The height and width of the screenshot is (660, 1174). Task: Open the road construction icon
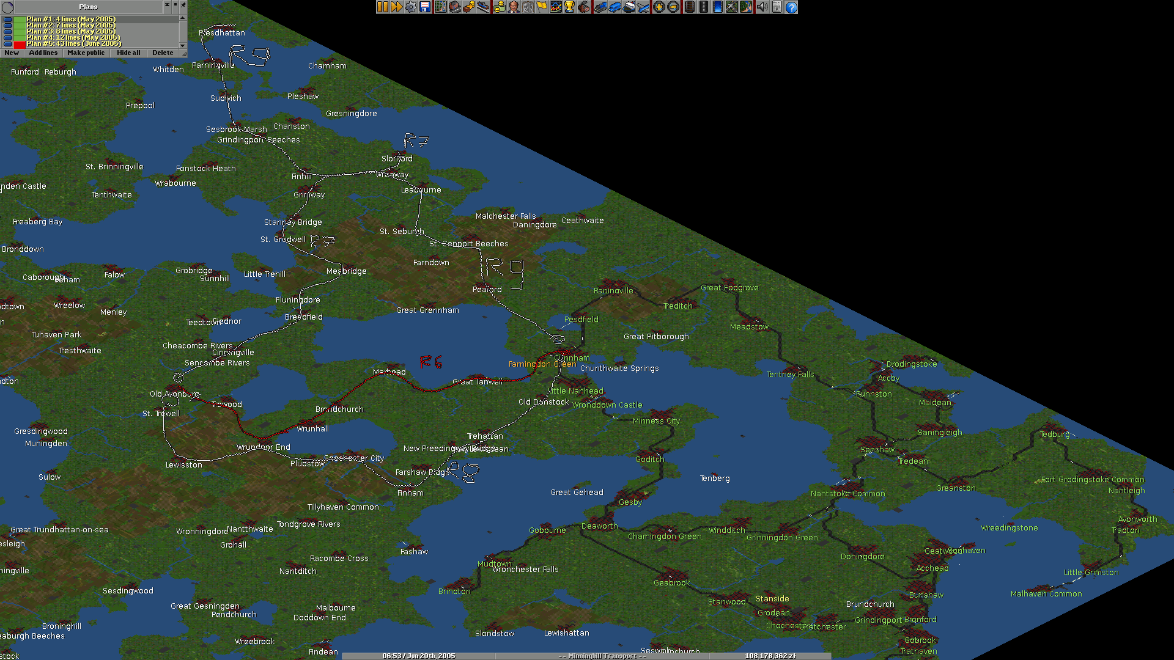[x=704, y=7]
